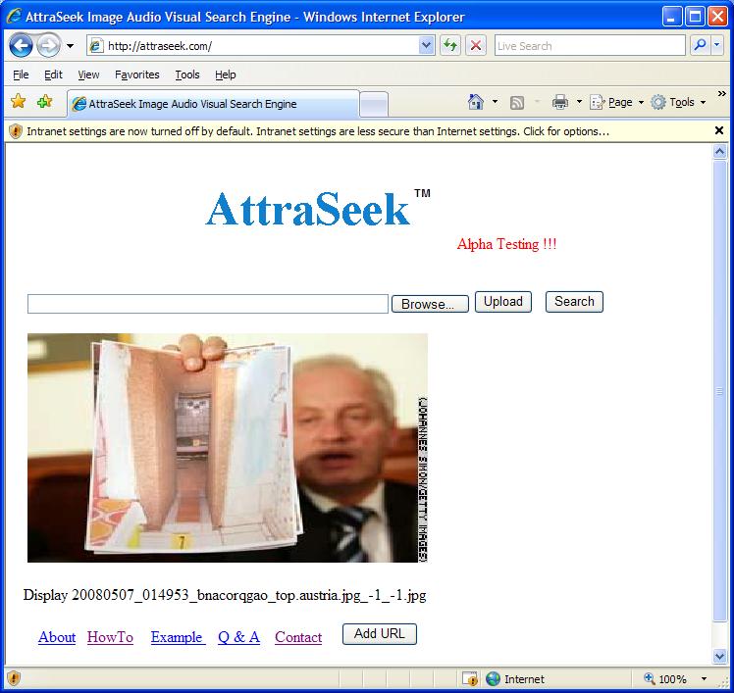Open Favorites Center star icon

tap(19, 102)
